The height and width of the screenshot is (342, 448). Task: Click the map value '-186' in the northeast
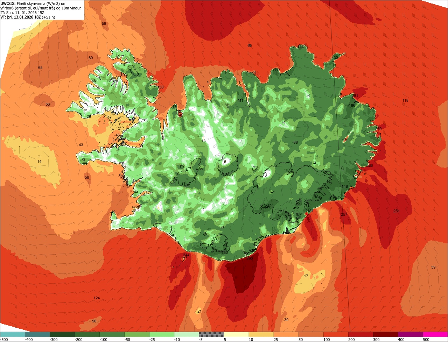click(x=352, y=106)
